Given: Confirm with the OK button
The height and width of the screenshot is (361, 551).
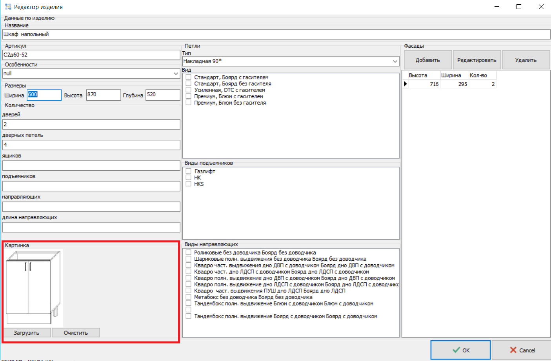Looking at the screenshot, I should pyautogui.click(x=460, y=350).
